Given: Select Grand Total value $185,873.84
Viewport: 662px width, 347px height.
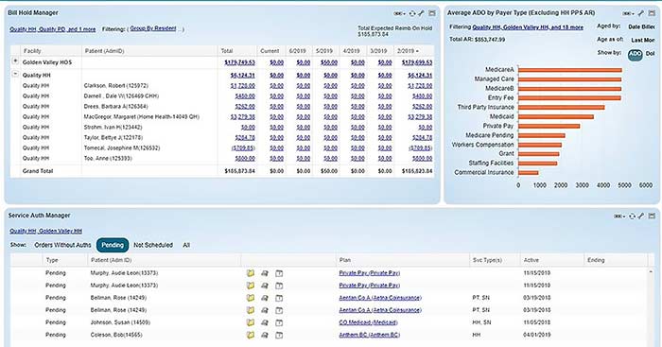Looking at the screenshot, I should (x=240, y=171).
